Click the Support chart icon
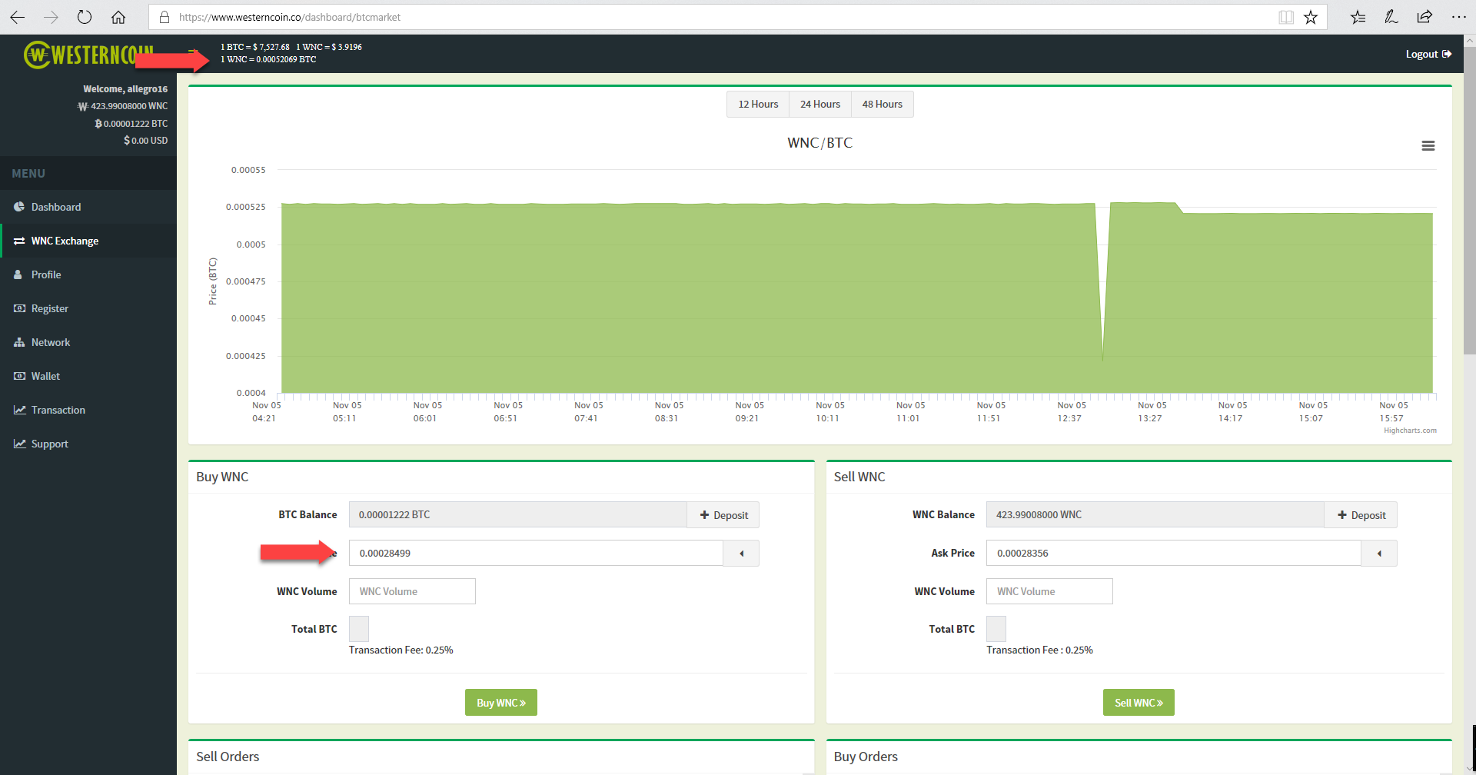The width and height of the screenshot is (1476, 775). coord(19,444)
